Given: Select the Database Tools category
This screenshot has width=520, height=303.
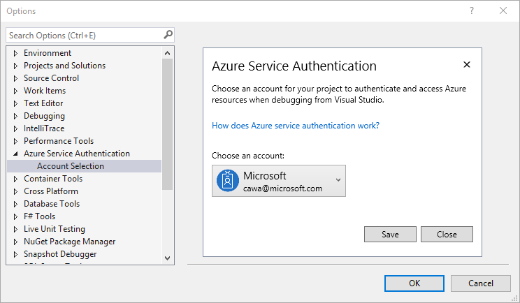Looking at the screenshot, I should pyautogui.click(x=52, y=204).
